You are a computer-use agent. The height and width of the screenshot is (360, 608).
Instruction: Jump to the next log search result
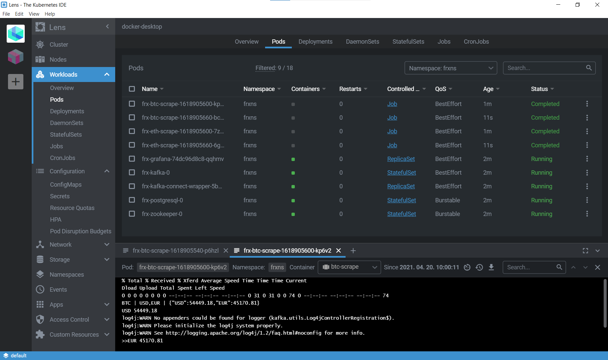[585, 267]
